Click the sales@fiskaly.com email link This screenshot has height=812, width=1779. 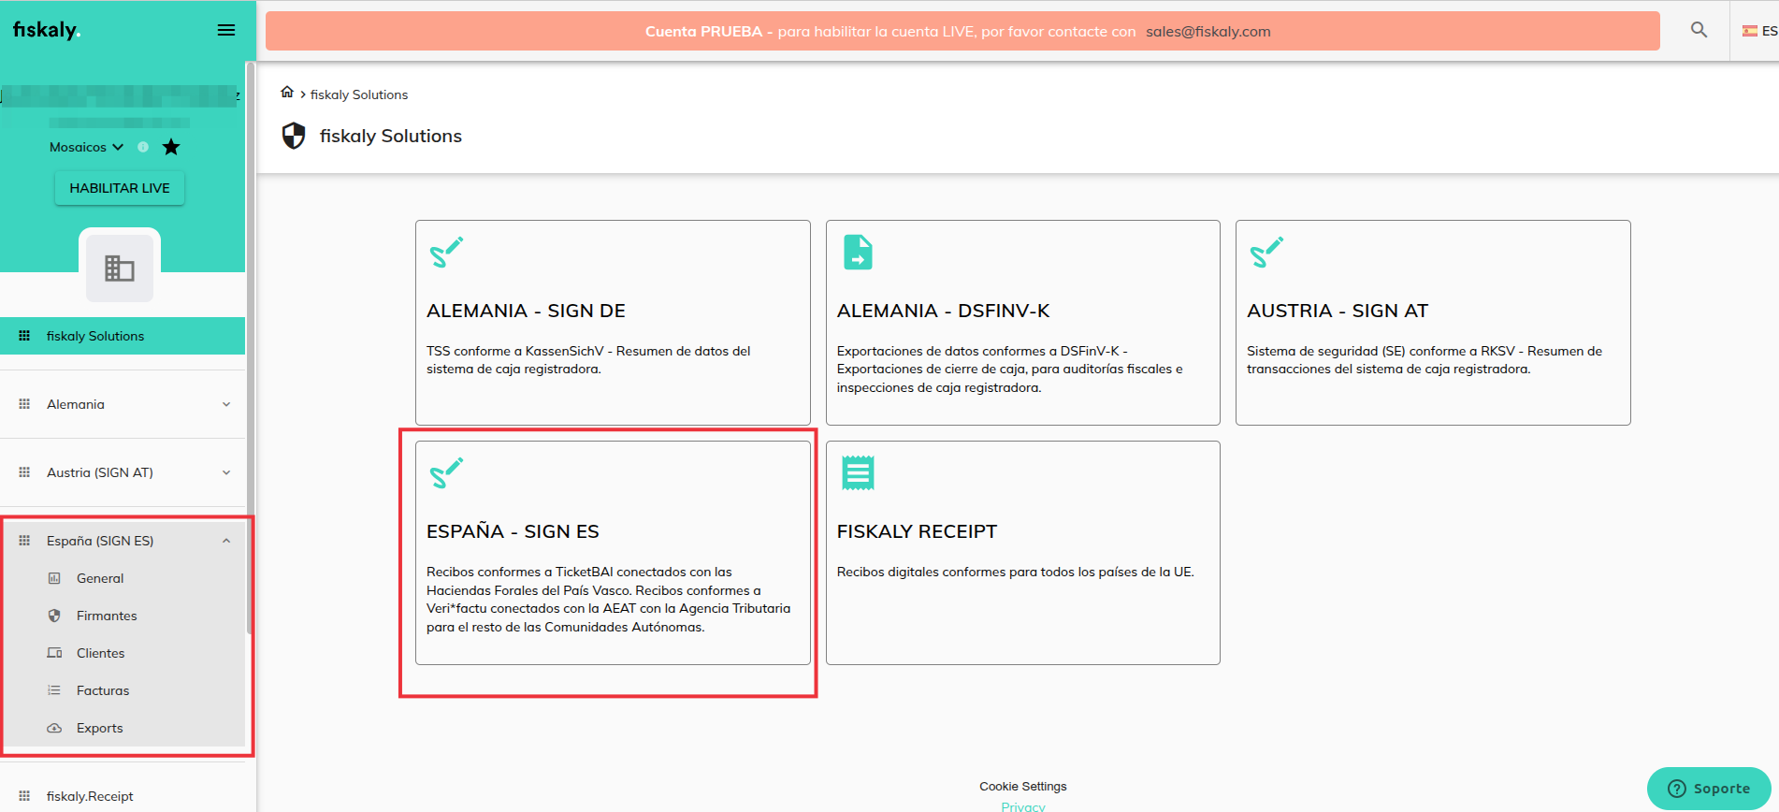coord(1208,31)
